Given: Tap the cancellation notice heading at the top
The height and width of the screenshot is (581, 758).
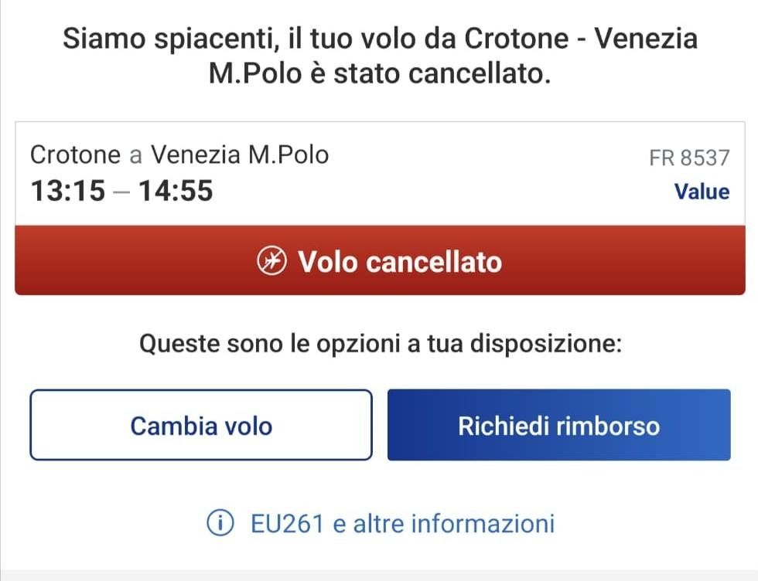Looking at the screenshot, I should [379, 54].
